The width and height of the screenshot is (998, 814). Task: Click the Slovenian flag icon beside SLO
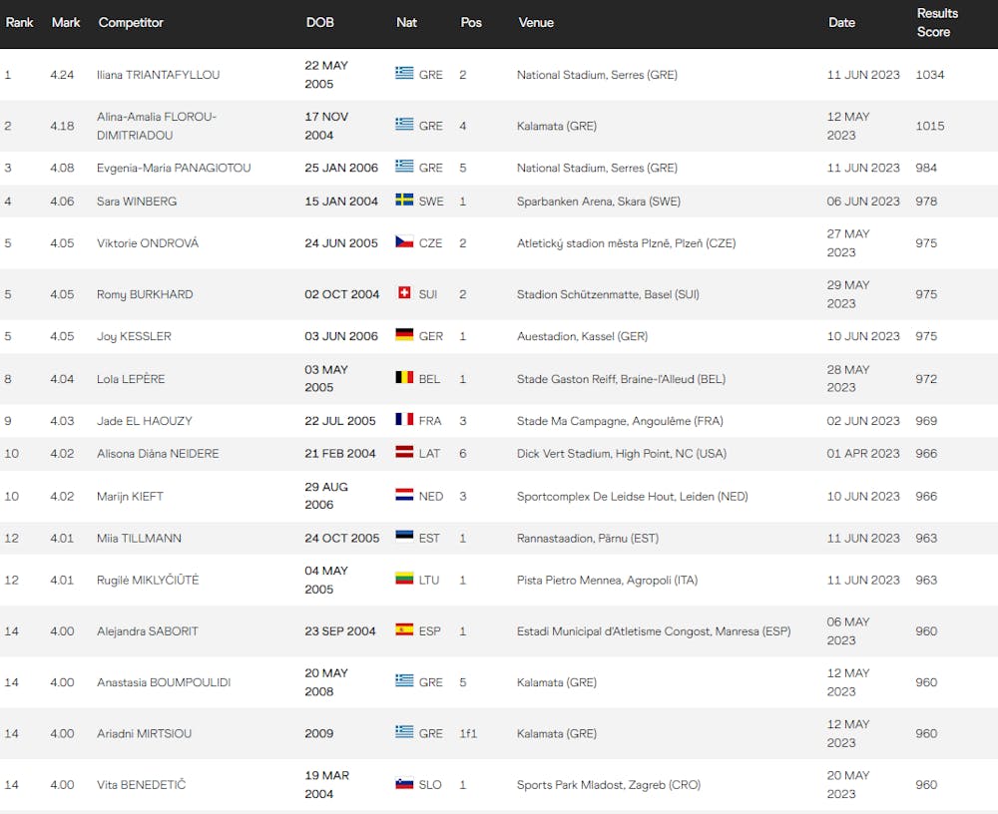click(x=404, y=784)
